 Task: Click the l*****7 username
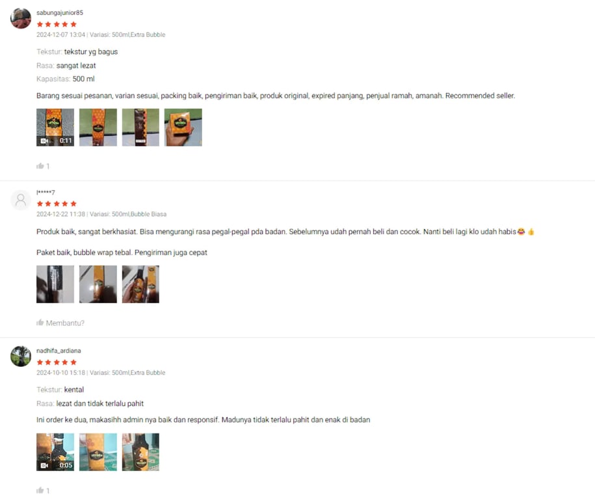tap(46, 192)
